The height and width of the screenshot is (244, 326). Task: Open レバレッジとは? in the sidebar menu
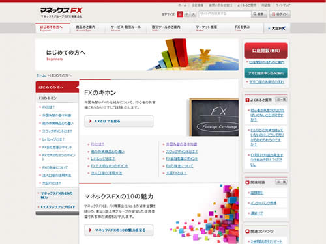[x=53, y=139]
